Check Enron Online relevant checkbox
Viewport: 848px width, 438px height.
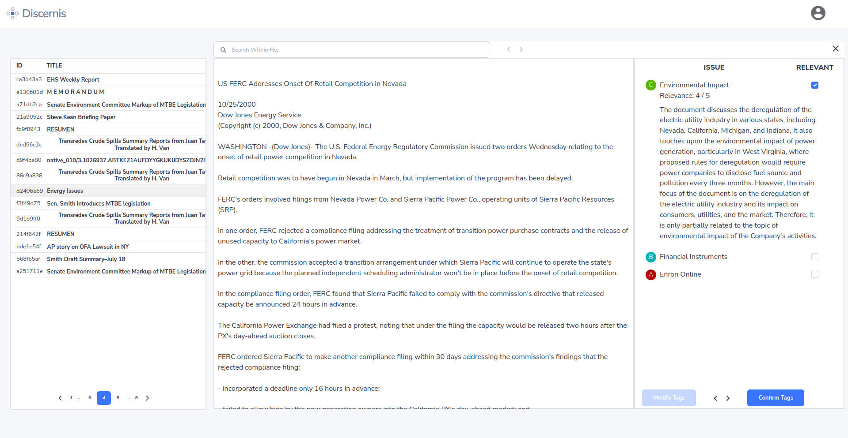click(x=815, y=274)
